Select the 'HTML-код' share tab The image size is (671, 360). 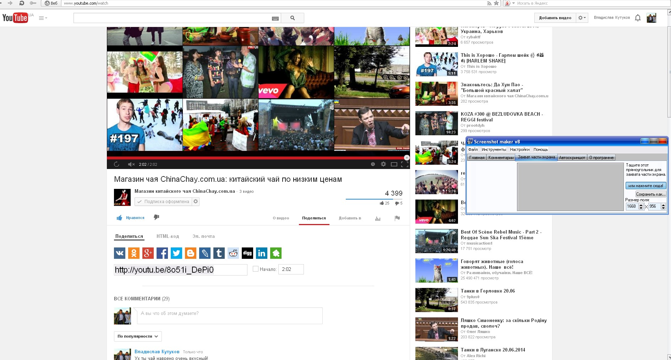coord(168,236)
